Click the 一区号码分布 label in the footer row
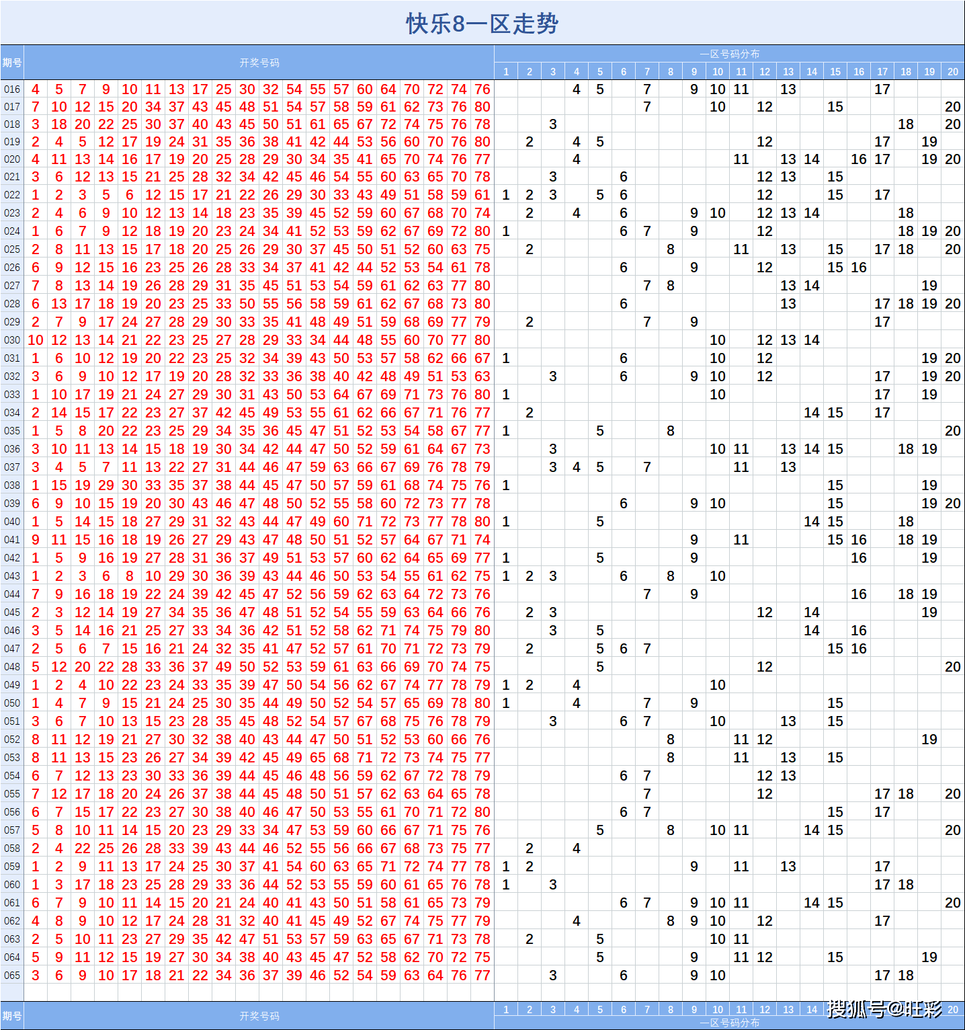The image size is (965, 1030). click(x=730, y=1023)
